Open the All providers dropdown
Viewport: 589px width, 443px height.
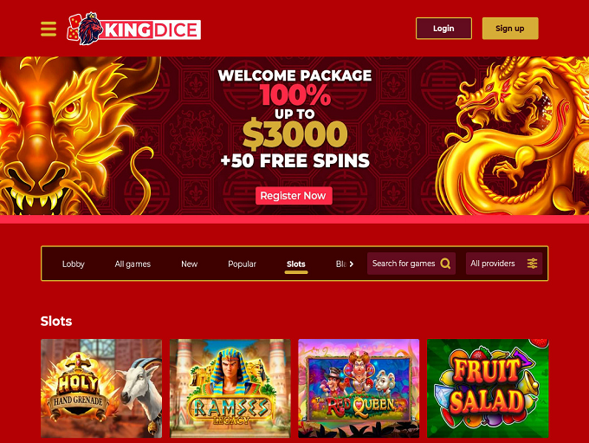coord(504,264)
